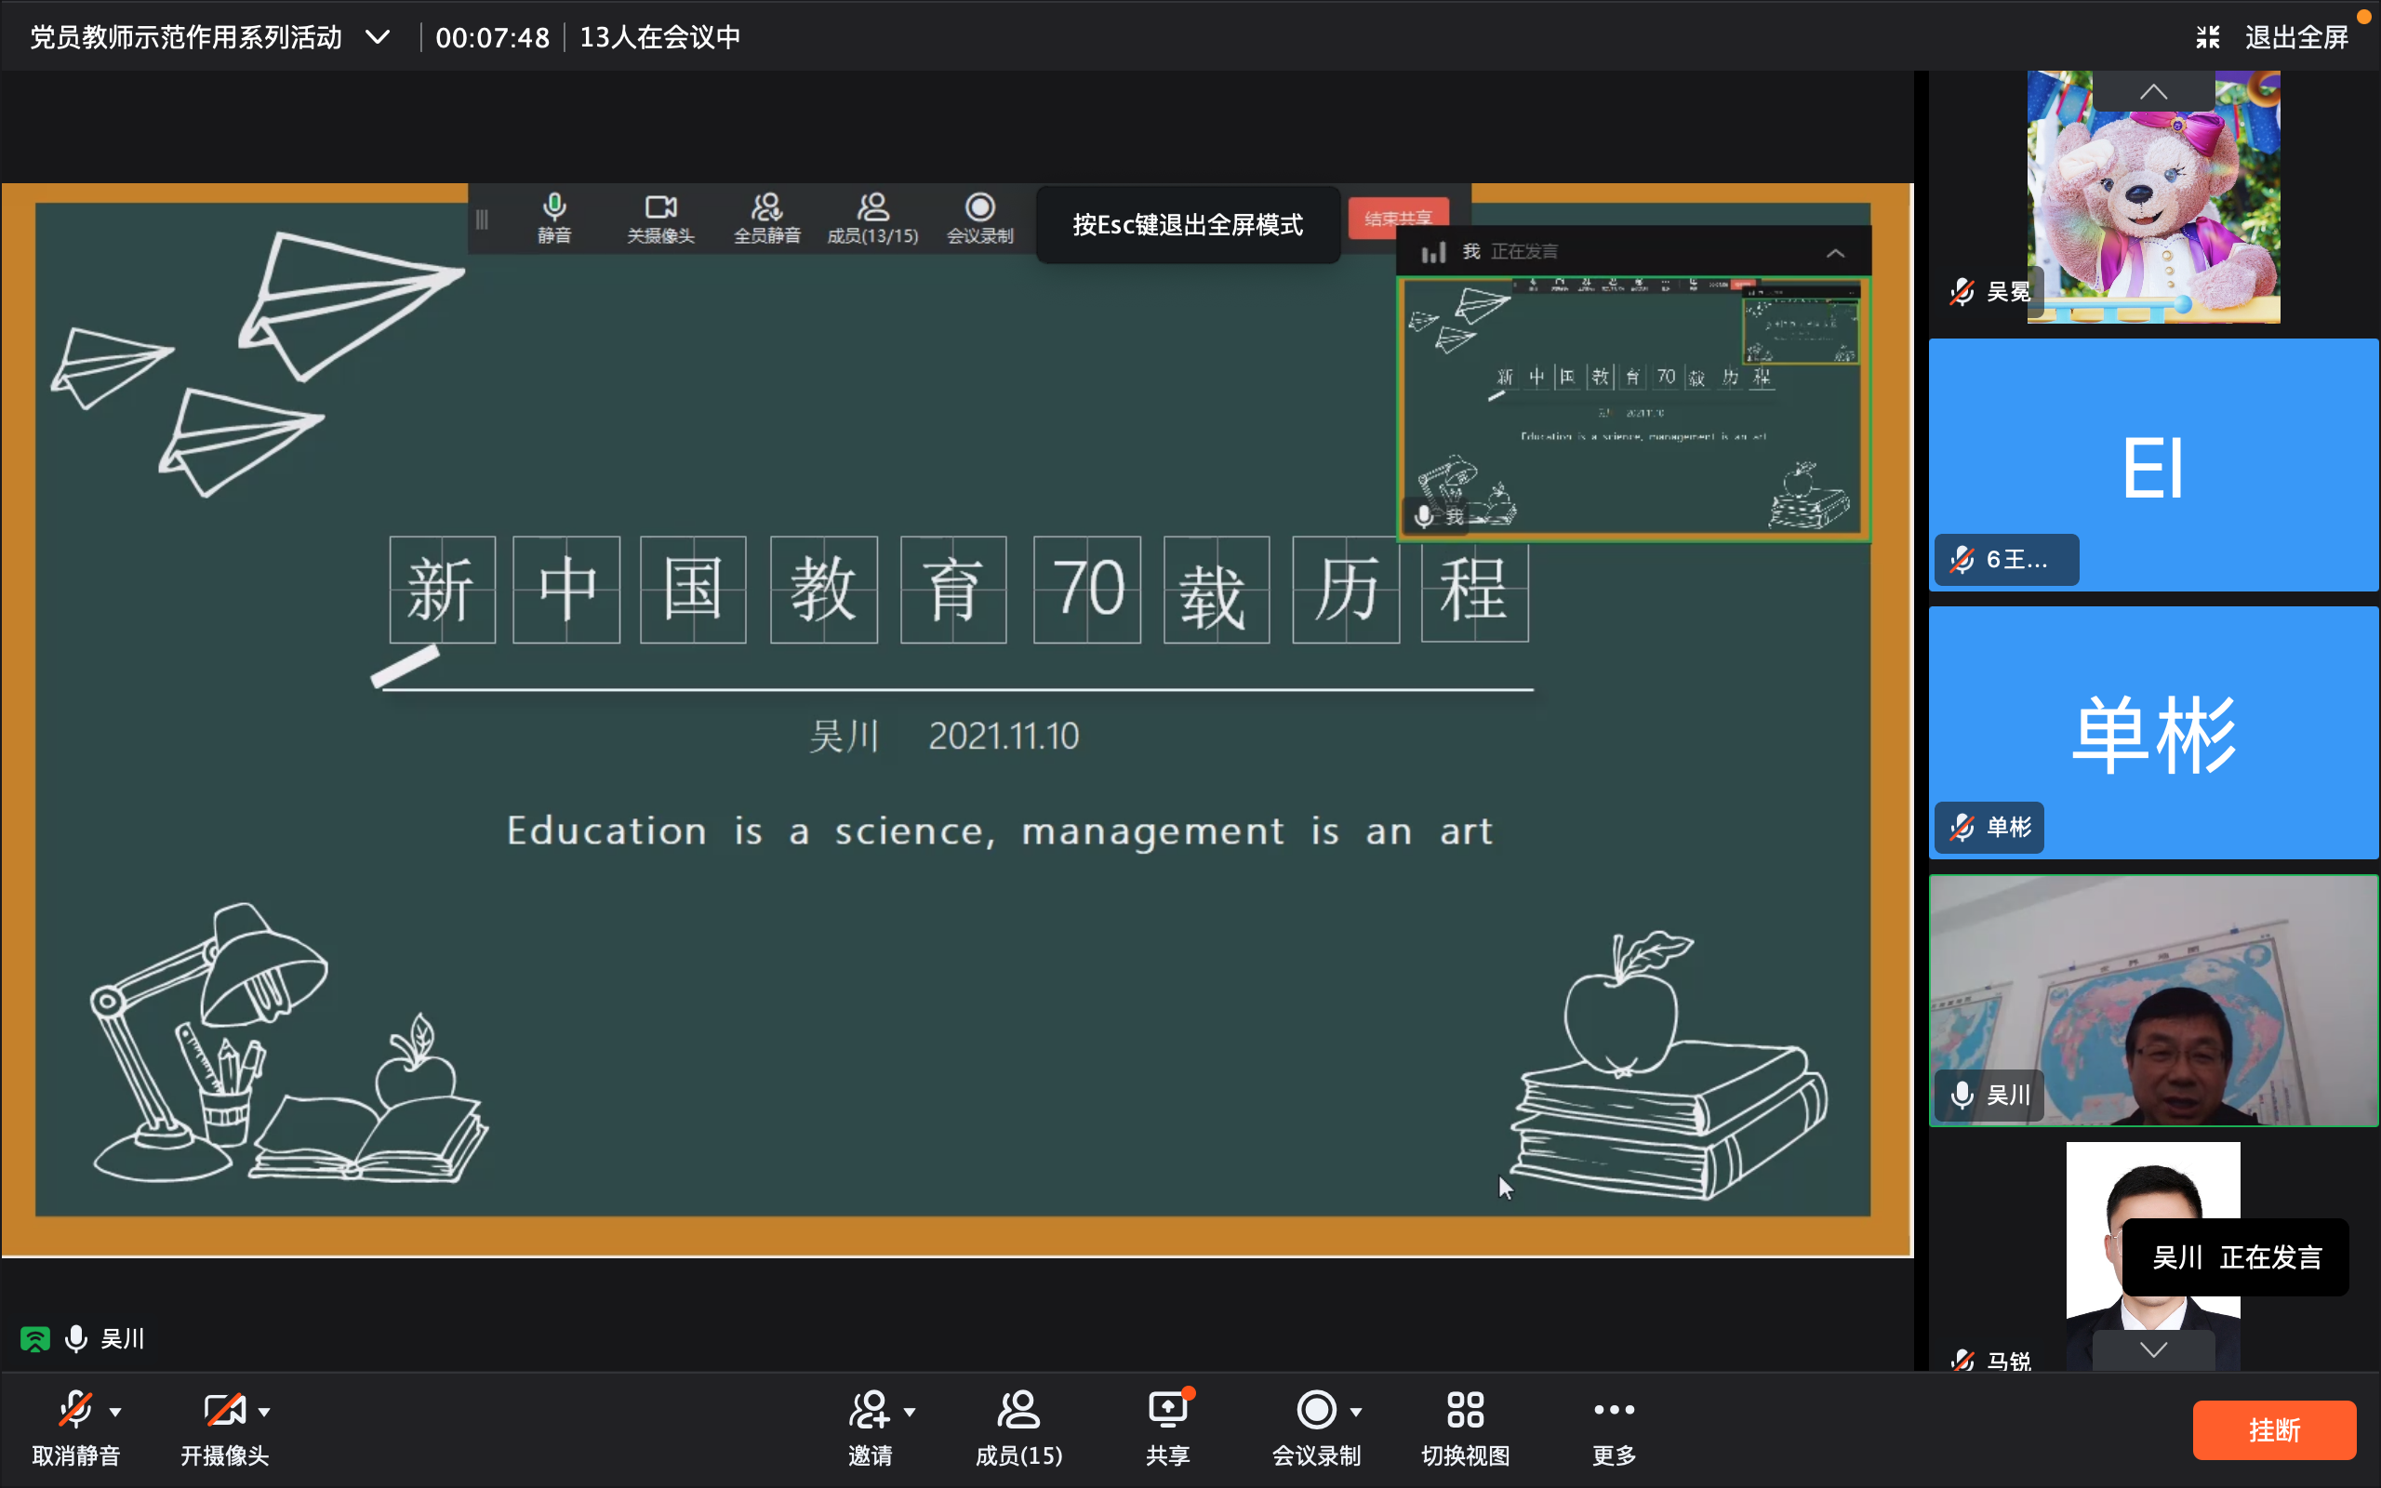Expand audio options arrow beside 取消静音
This screenshot has height=1488, width=2381.
point(116,1411)
